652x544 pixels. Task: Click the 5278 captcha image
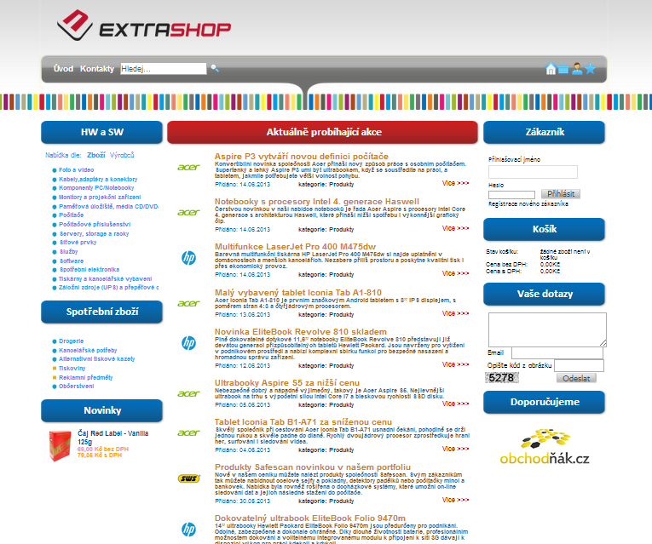502,377
